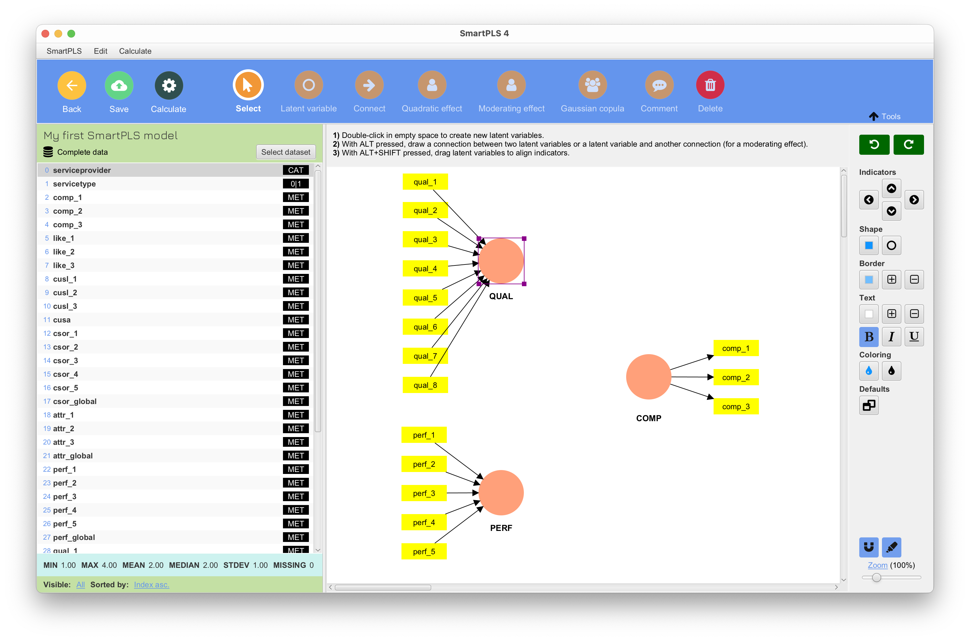The height and width of the screenshot is (641, 970).
Task: Click the Complete data dataset label
Action: click(x=82, y=152)
